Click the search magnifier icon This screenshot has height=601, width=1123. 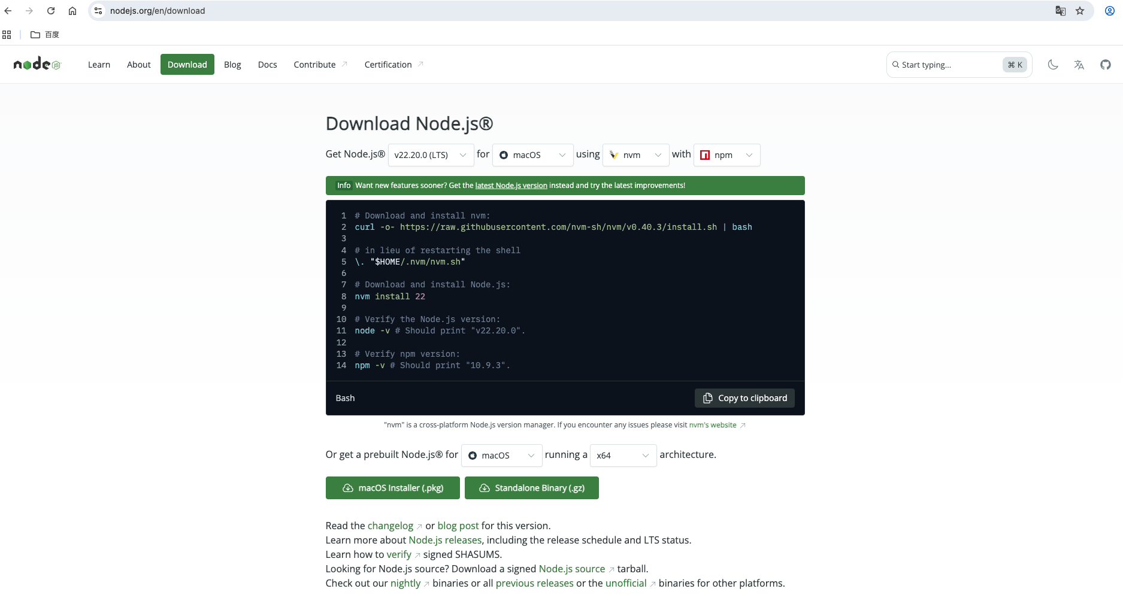point(896,65)
